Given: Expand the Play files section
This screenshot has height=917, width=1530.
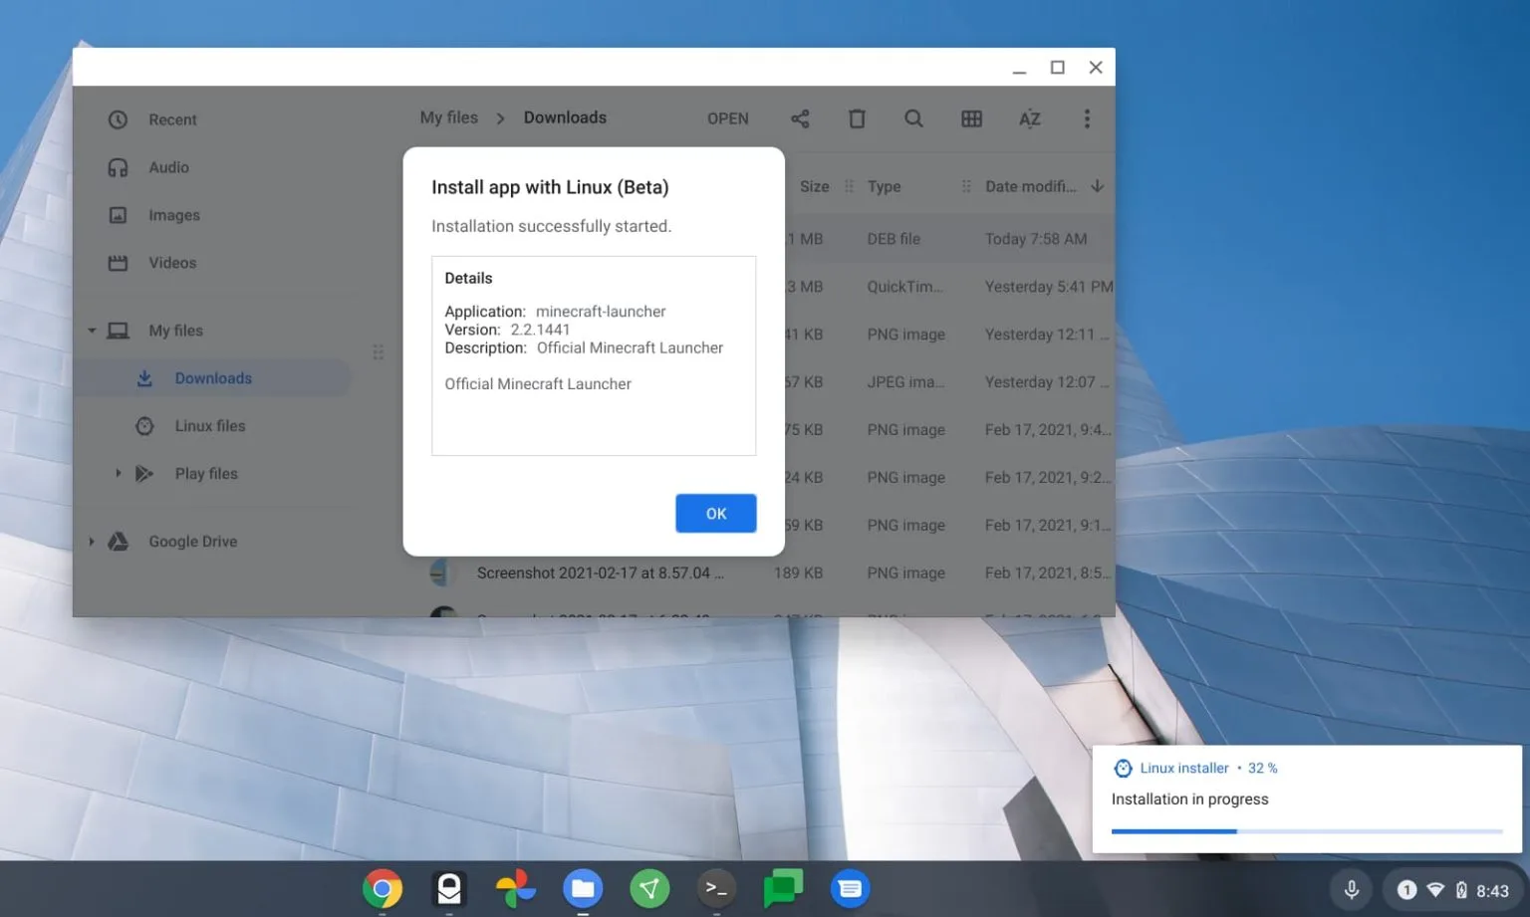Looking at the screenshot, I should [119, 473].
